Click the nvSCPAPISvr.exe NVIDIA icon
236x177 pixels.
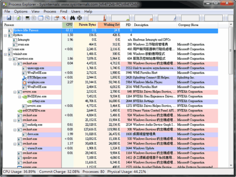point(20,111)
